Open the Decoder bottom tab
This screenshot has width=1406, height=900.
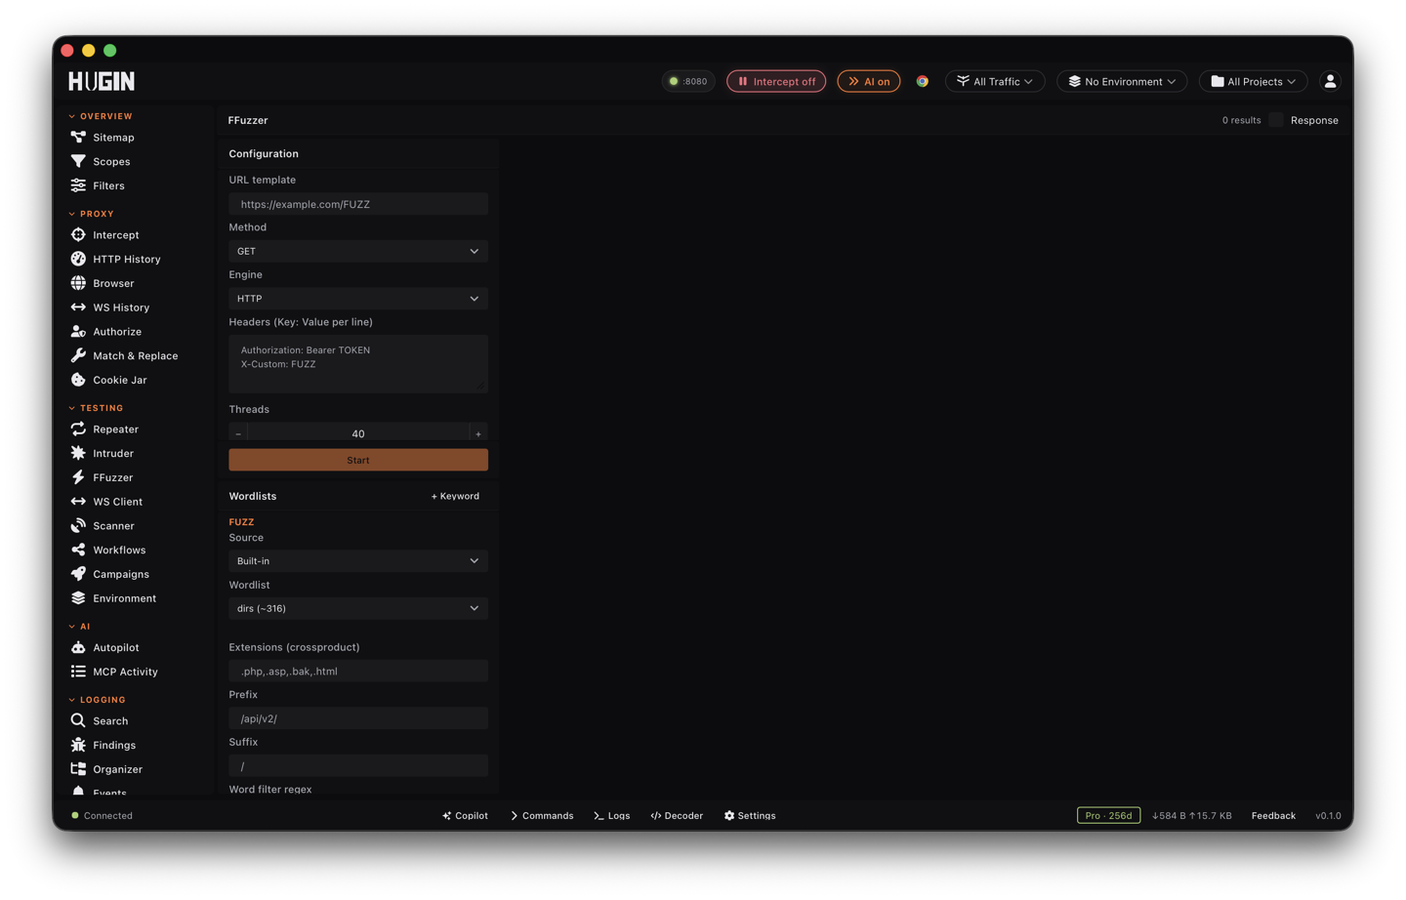pos(677,815)
